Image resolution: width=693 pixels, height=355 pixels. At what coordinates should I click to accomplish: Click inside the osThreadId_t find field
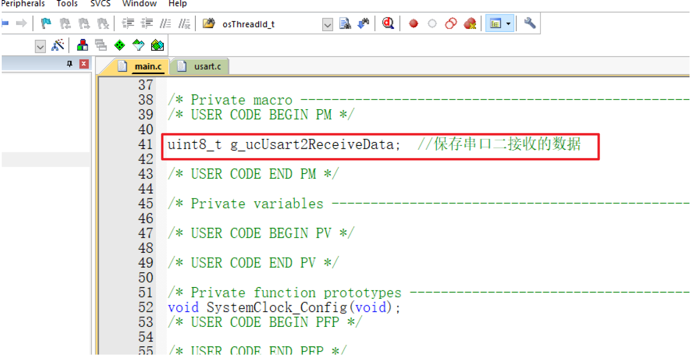coord(271,24)
